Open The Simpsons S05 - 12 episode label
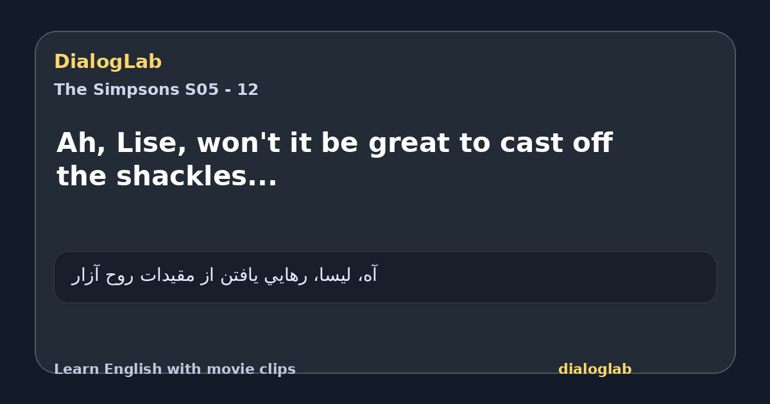Screen dimensions: 770x404 156,90
